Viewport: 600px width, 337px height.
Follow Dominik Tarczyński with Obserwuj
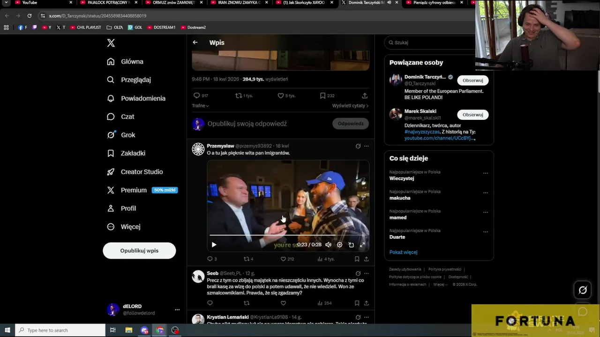(472, 81)
